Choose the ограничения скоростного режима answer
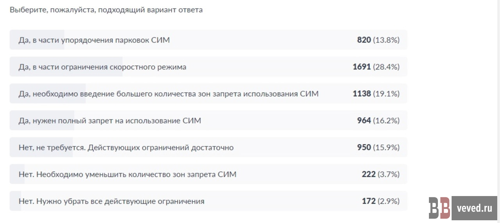500x223 pixels. point(102,67)
